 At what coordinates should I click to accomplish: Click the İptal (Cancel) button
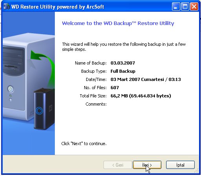click(180, 165)
